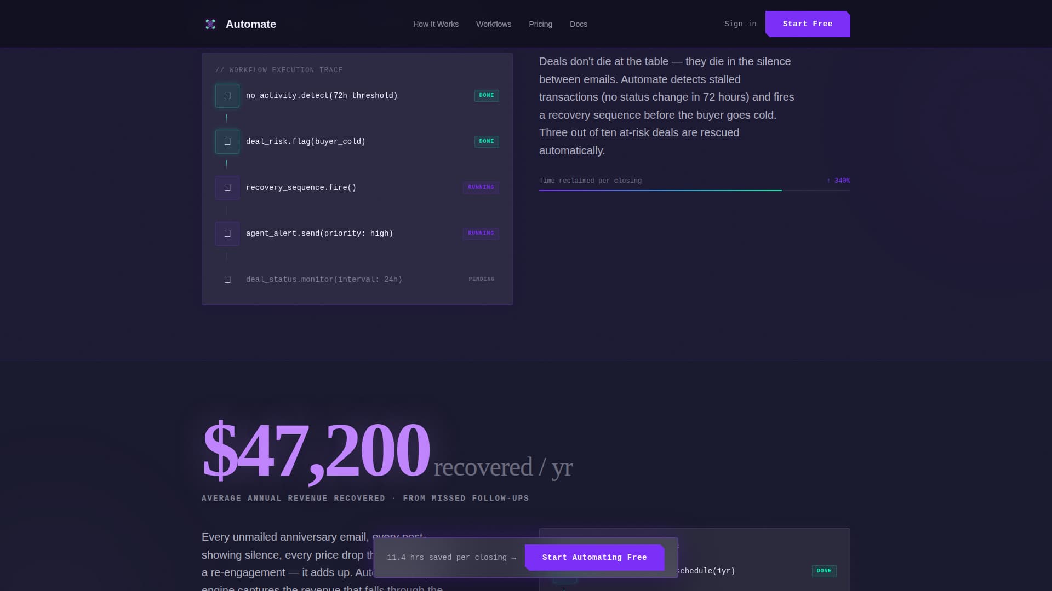Image resolution: width=1052 pixels, height=591 pixels.
Task: Click the recovered / yr text
Action: (503, 467)
